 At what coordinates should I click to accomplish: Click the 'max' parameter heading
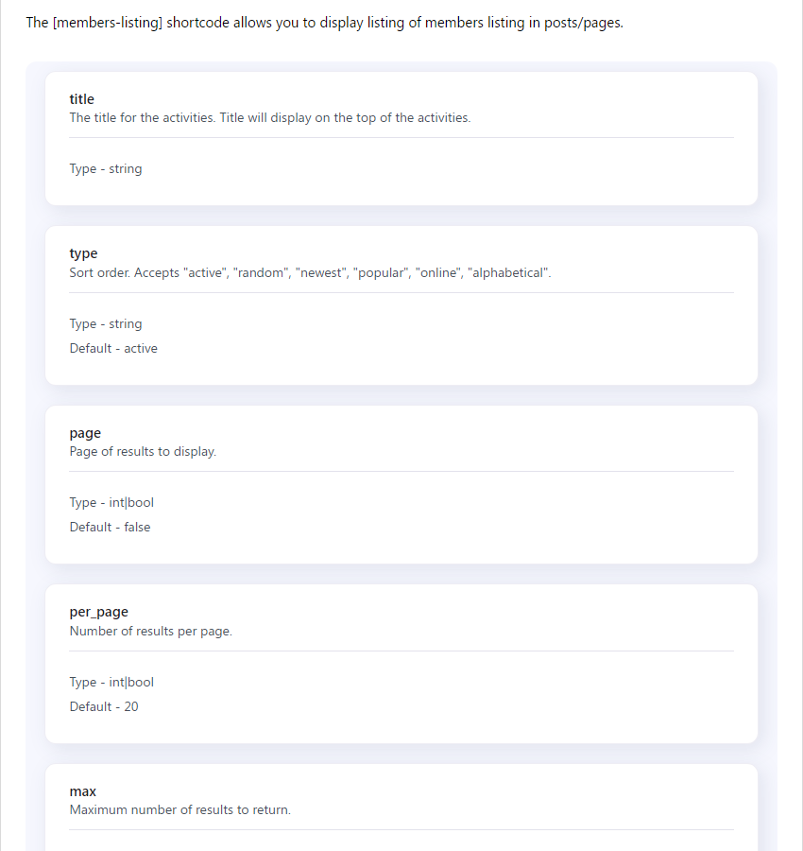[x=83, y=791]
